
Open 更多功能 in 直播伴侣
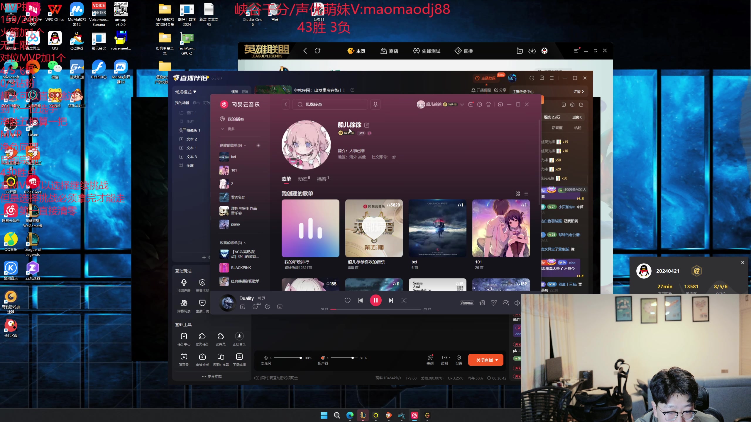click(x=212, y=376)
